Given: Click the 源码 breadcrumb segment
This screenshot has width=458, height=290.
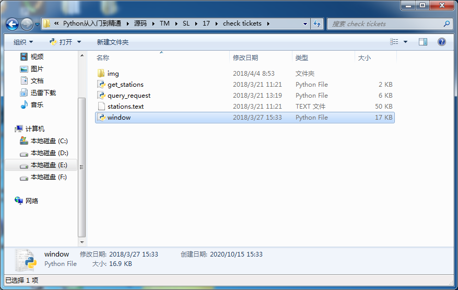Looking at the screenshot, I should pos(140,24).
